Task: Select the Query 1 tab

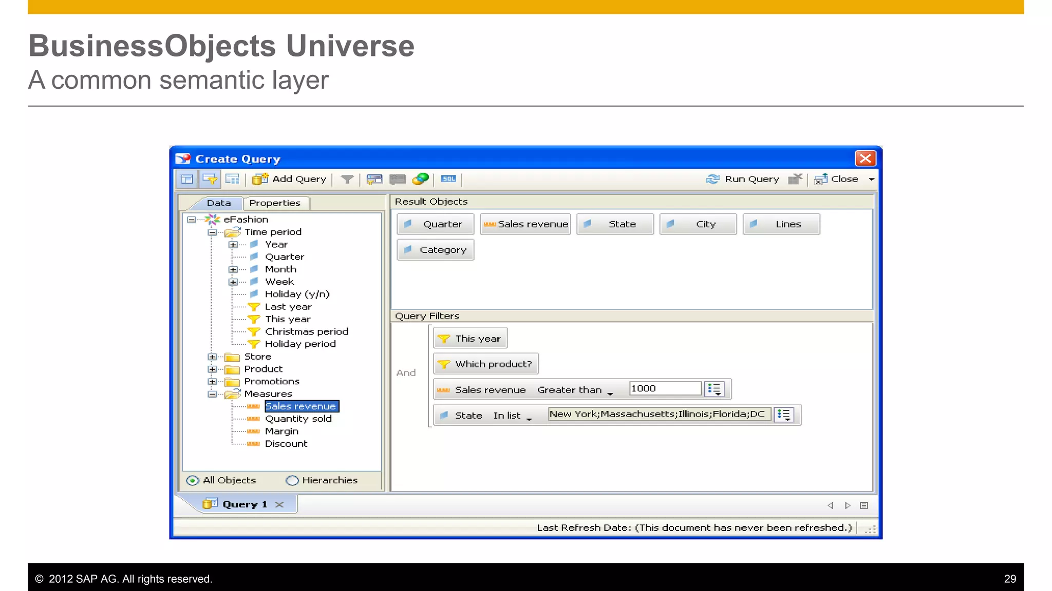Action: [x=245, y=504]
